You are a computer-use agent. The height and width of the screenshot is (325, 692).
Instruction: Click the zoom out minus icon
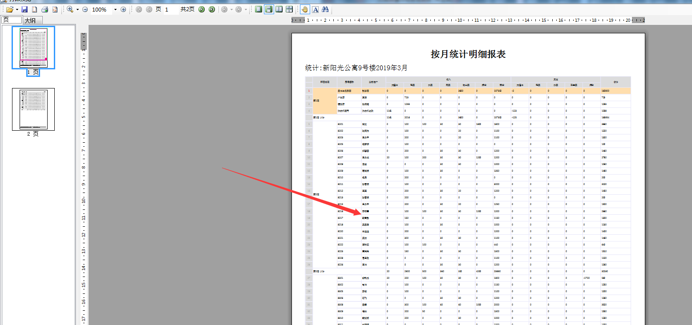pyautogui.click(x=85, y=9)
